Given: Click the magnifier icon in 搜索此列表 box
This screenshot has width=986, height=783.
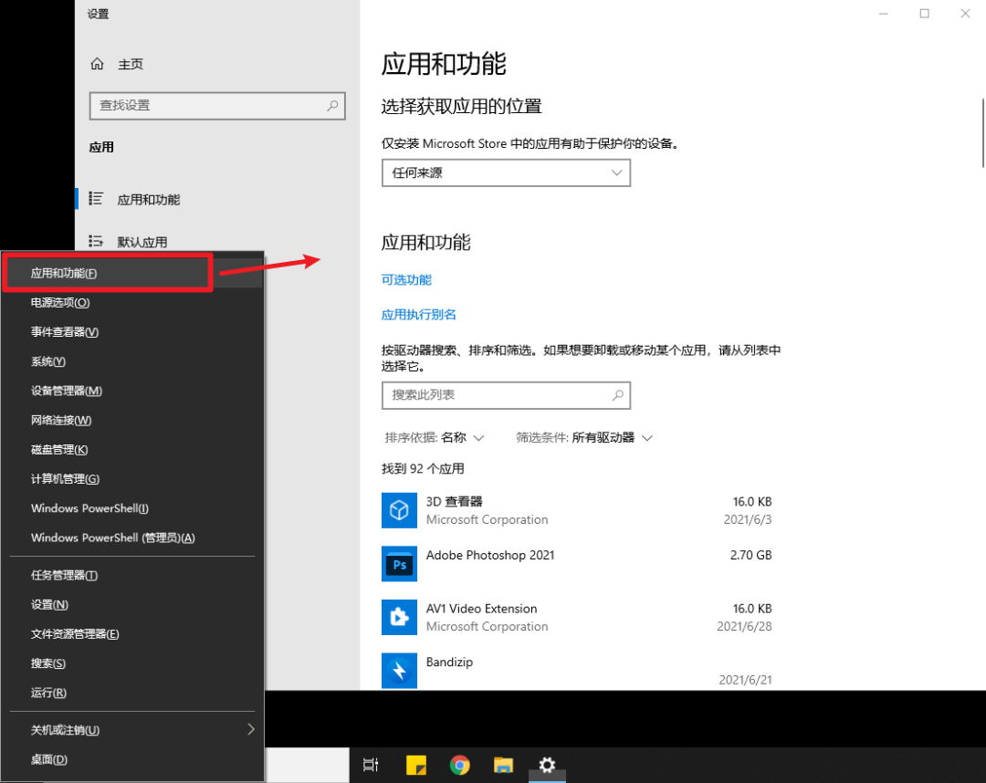Looking at the screenshot, I should point(619,395).
